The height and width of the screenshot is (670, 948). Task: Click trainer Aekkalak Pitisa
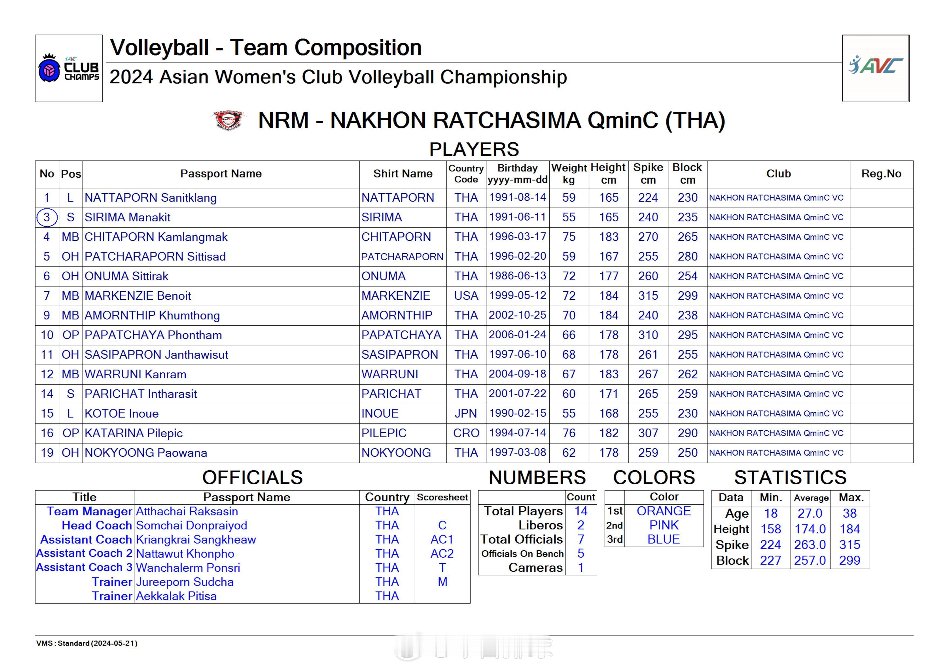coord(176,596)
